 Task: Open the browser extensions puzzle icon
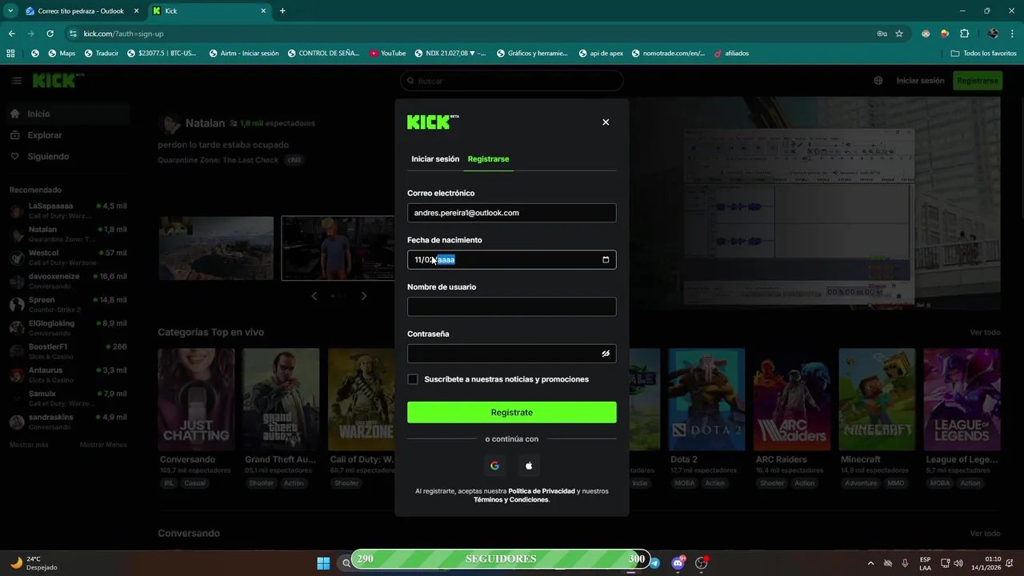[964, 34]
